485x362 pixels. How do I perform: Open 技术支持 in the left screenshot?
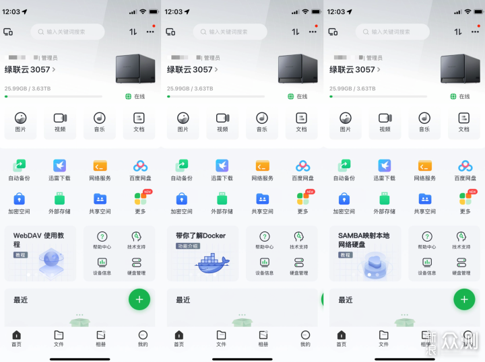136,241
